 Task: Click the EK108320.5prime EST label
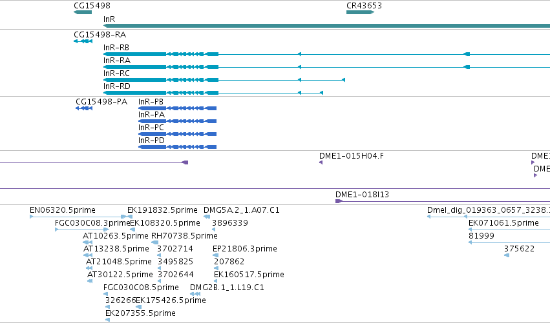click(x=165, y=223)
